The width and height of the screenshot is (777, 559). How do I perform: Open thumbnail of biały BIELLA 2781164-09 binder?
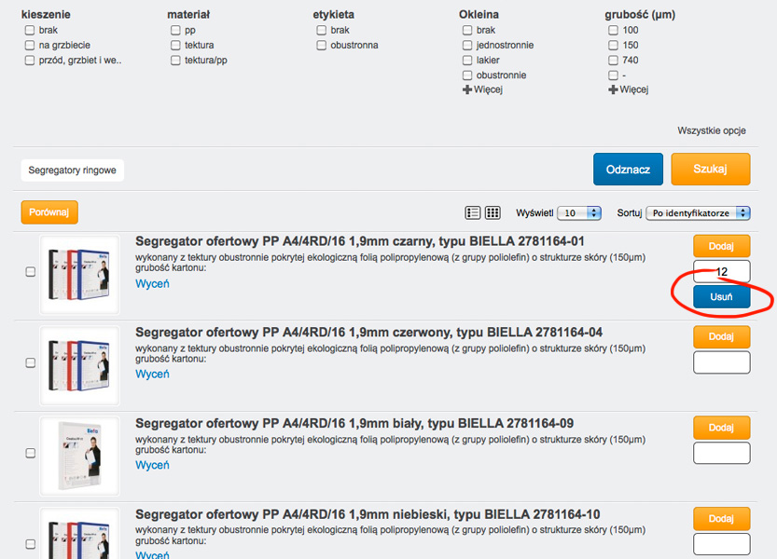coord(79,456)
